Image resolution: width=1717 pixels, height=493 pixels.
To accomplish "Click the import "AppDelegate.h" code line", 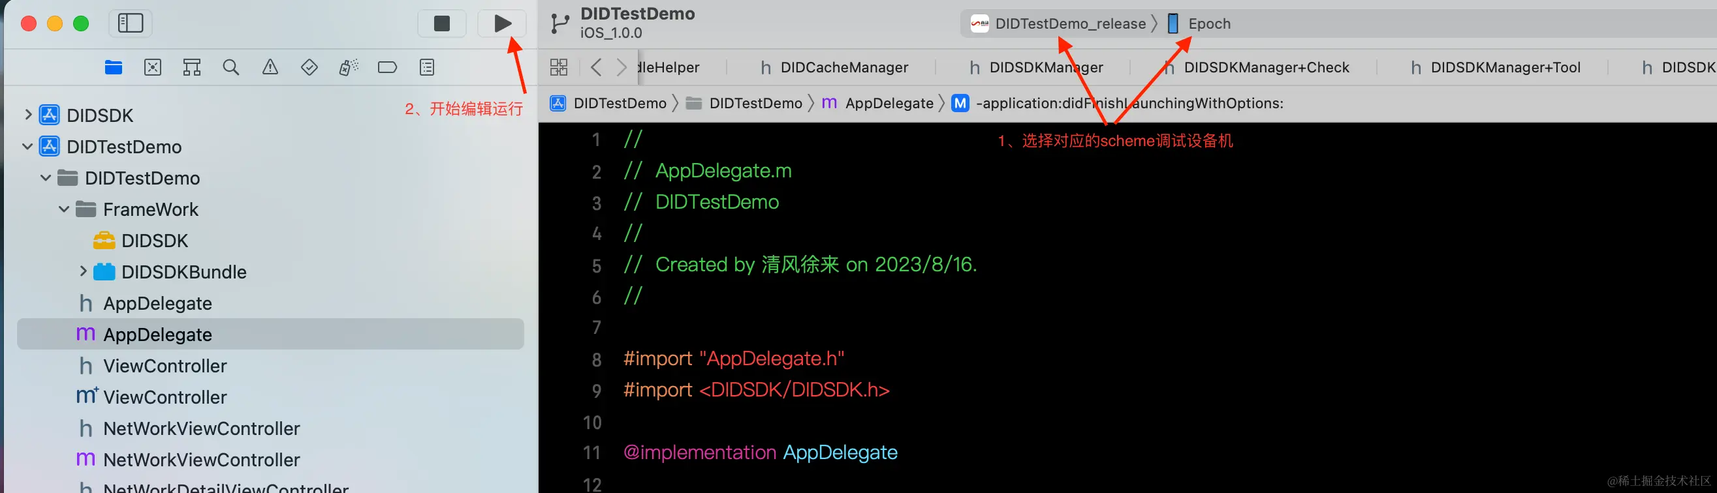I will pos(734,359).
